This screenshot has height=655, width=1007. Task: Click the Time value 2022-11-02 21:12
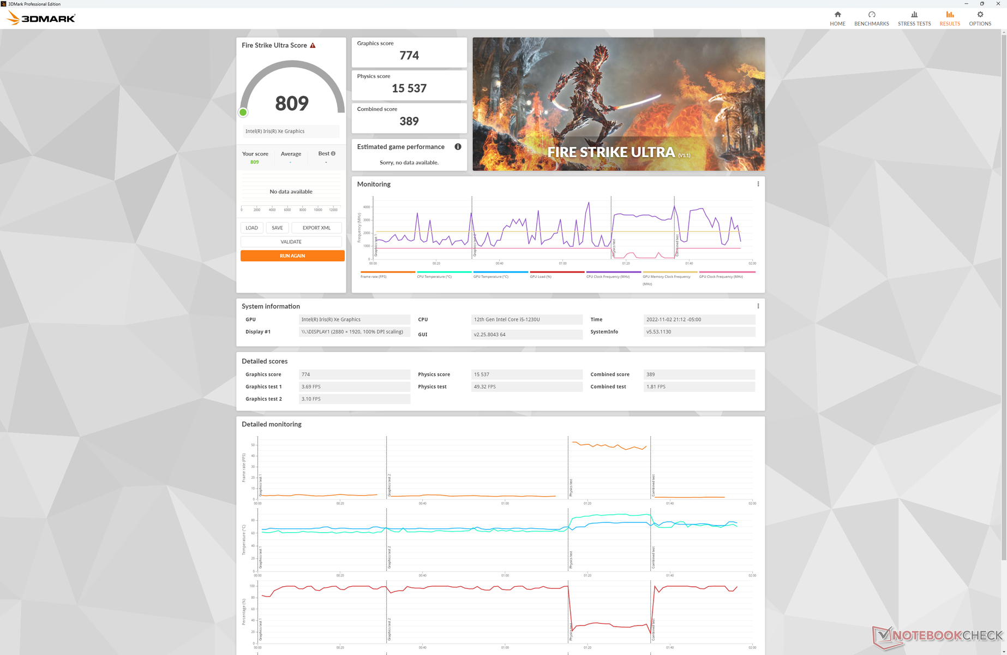(699, 319)
